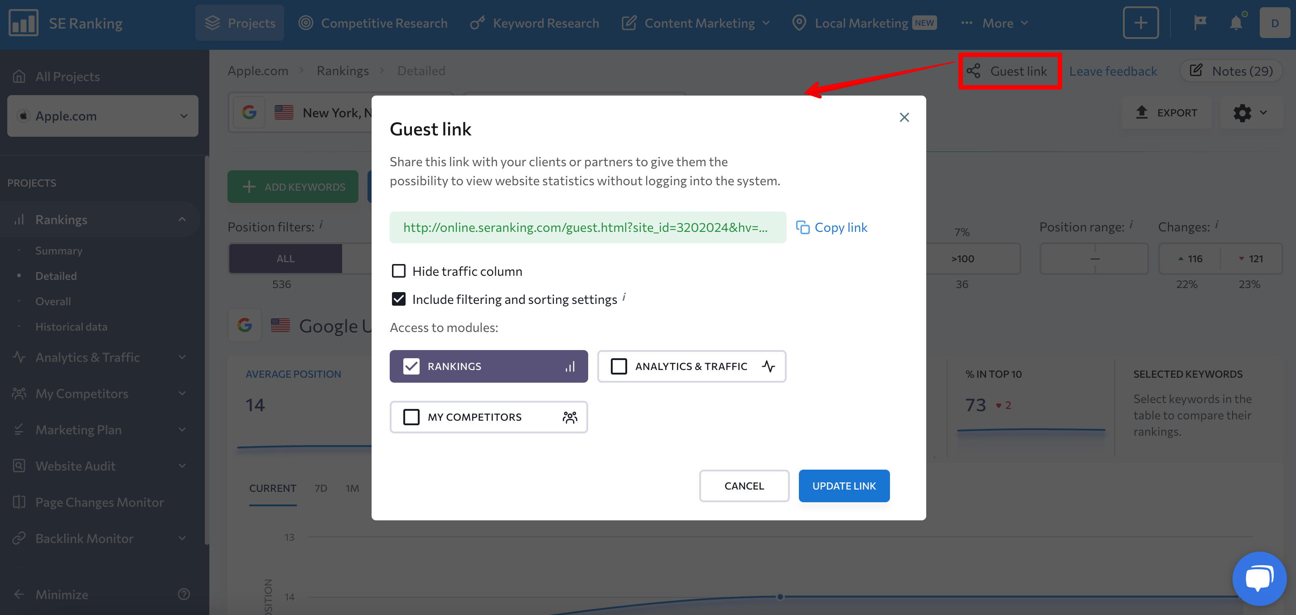Image resolution: width=1296 pixels, height=615 pixels.
Task: Select the 1M chart tab
Action: point(352,488)
